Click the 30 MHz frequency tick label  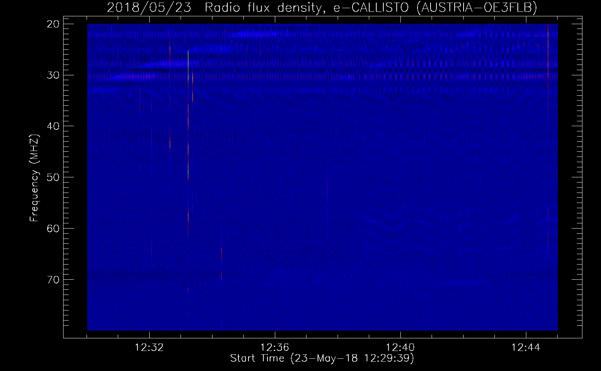[x=53, y=75]
